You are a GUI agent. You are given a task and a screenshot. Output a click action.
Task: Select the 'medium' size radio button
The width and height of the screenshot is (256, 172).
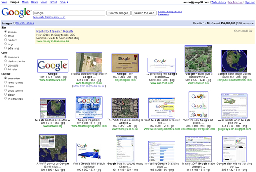[x=5, y=40]
